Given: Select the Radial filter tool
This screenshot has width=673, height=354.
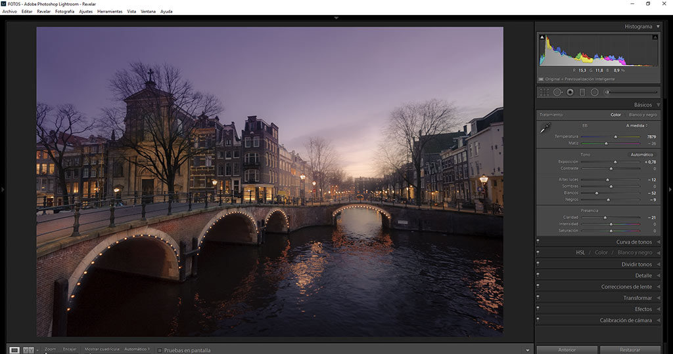Looking at the screenshot, I should (594, 92).
